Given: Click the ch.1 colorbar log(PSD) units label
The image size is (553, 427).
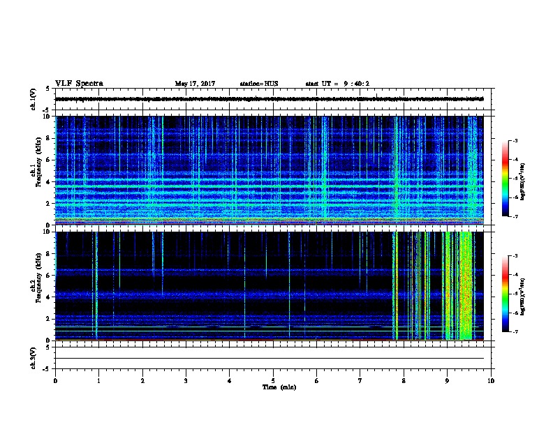Looking at the screenshot, I should pyautogui.click(x=523, y=181).
